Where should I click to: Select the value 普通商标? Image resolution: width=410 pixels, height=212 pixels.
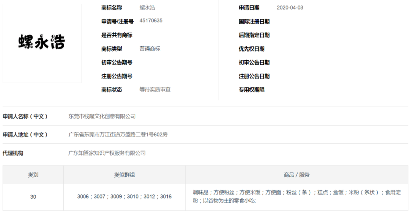(150, 49)
